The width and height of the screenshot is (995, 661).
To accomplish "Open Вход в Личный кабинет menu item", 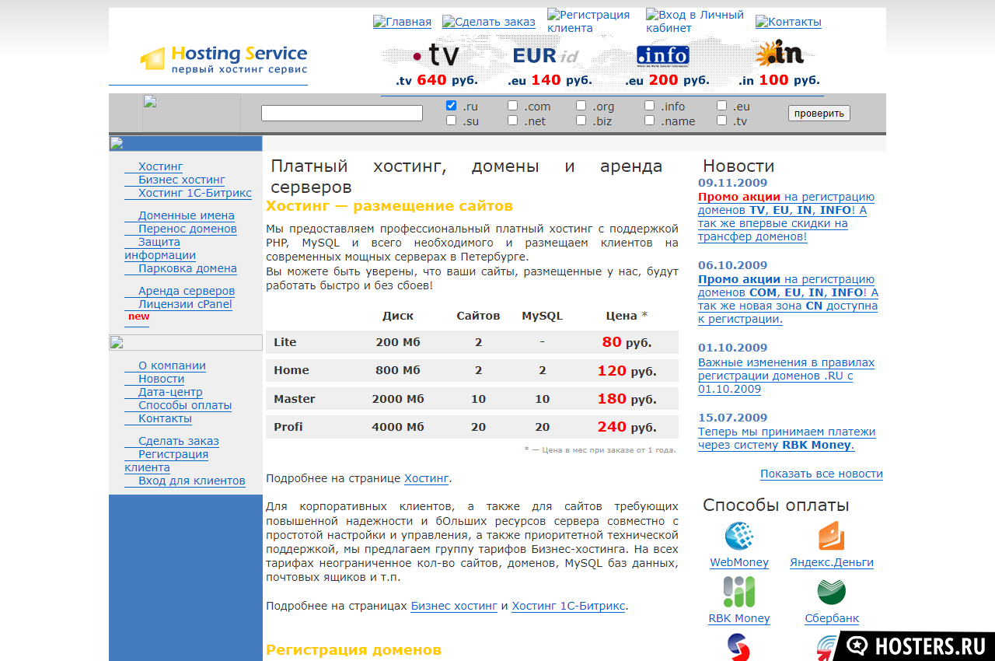I will pos(695,21).
